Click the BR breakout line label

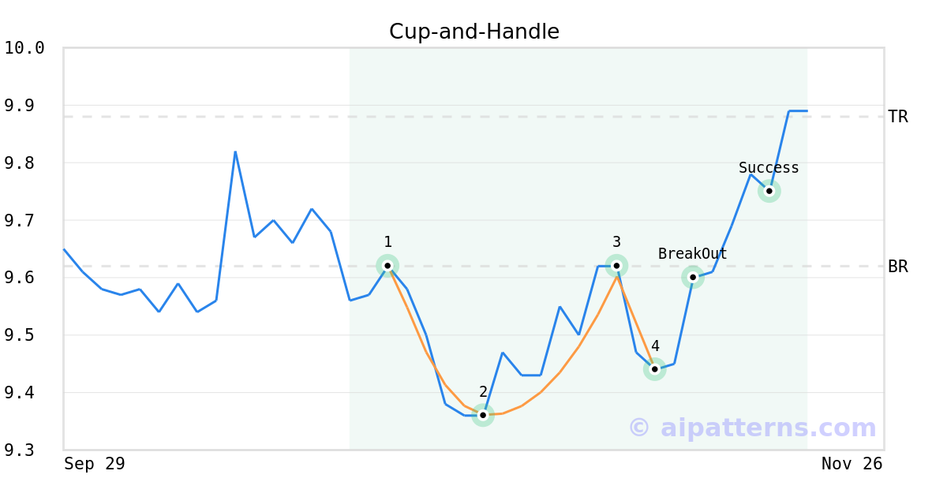897,267
